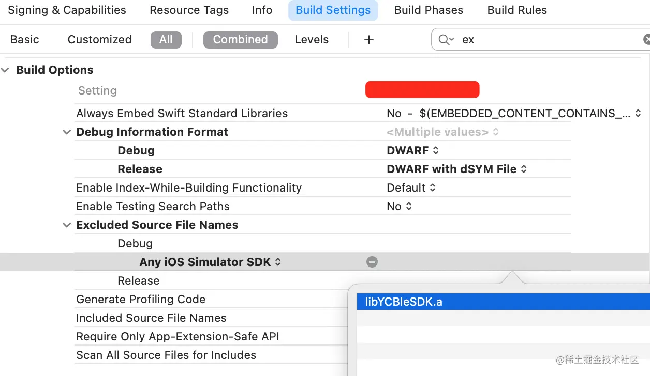The image size is (650, 376).
Task: Select the Combined view toggle
Action: (240, 40)
